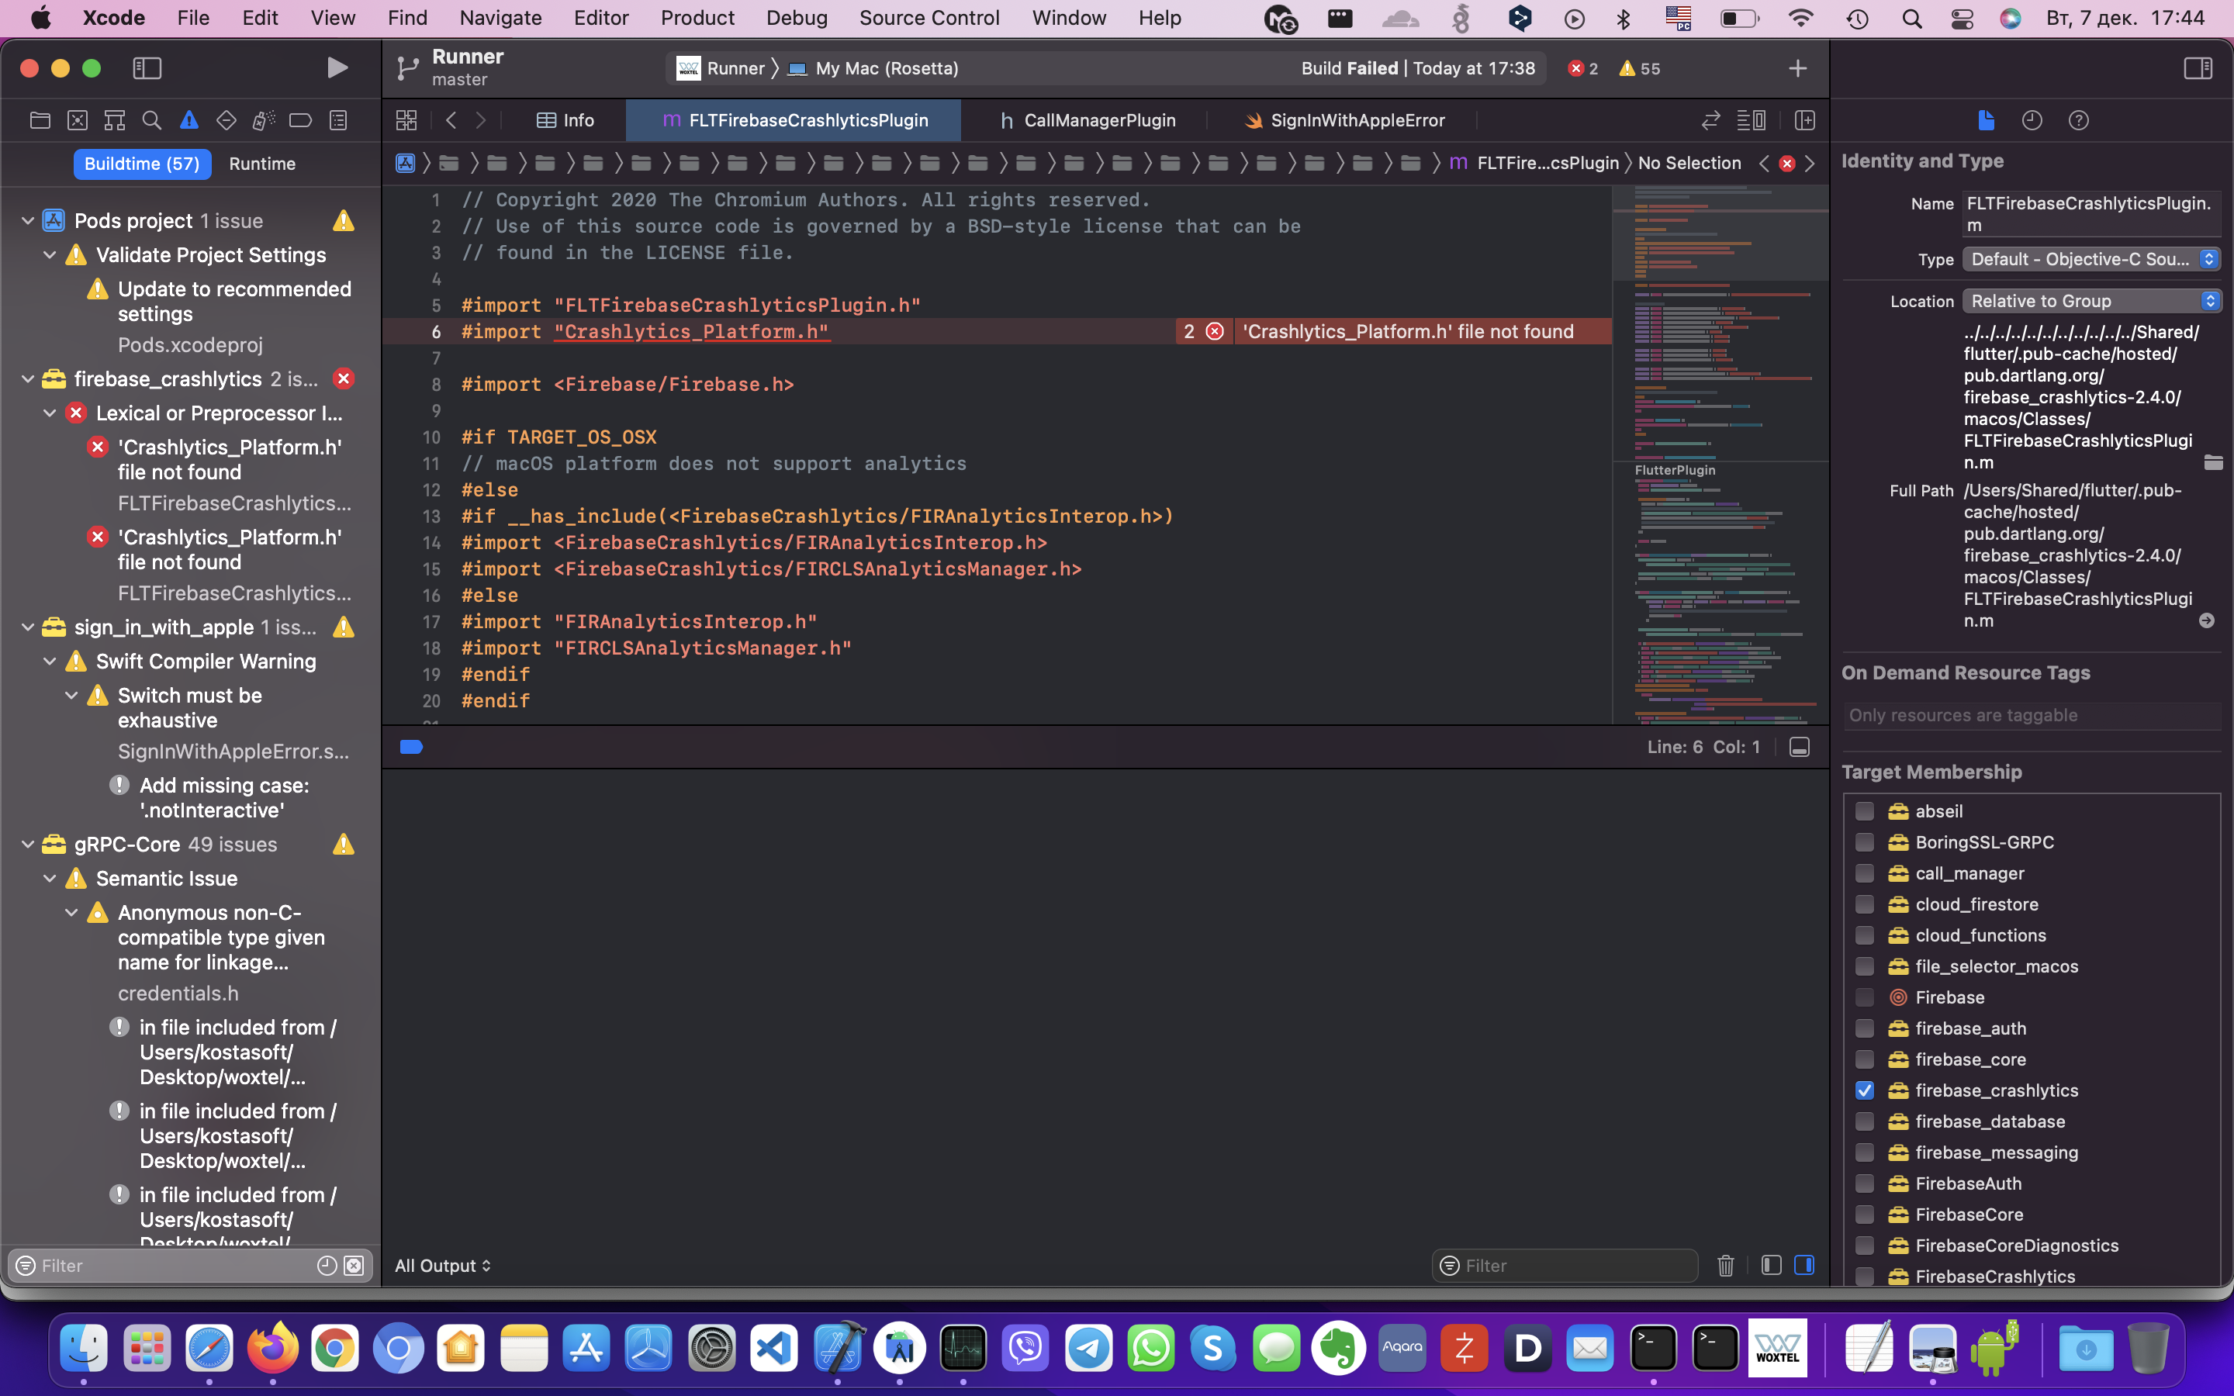Check the abseil target membership
The height and width of the screenshot is (1396, 2234).
click(1865, 810)
